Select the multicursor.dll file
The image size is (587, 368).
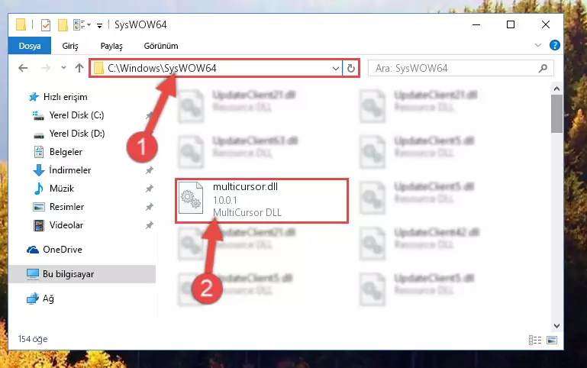click(x=262, y=201)
